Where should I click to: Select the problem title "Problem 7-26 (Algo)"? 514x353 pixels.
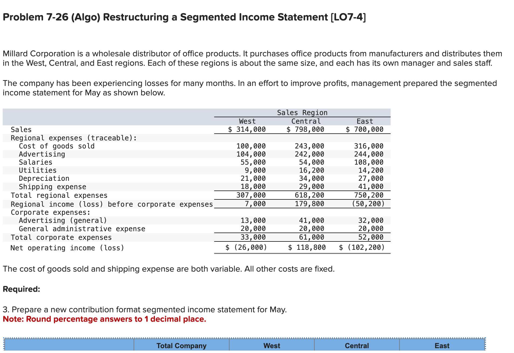pos(51,17)
